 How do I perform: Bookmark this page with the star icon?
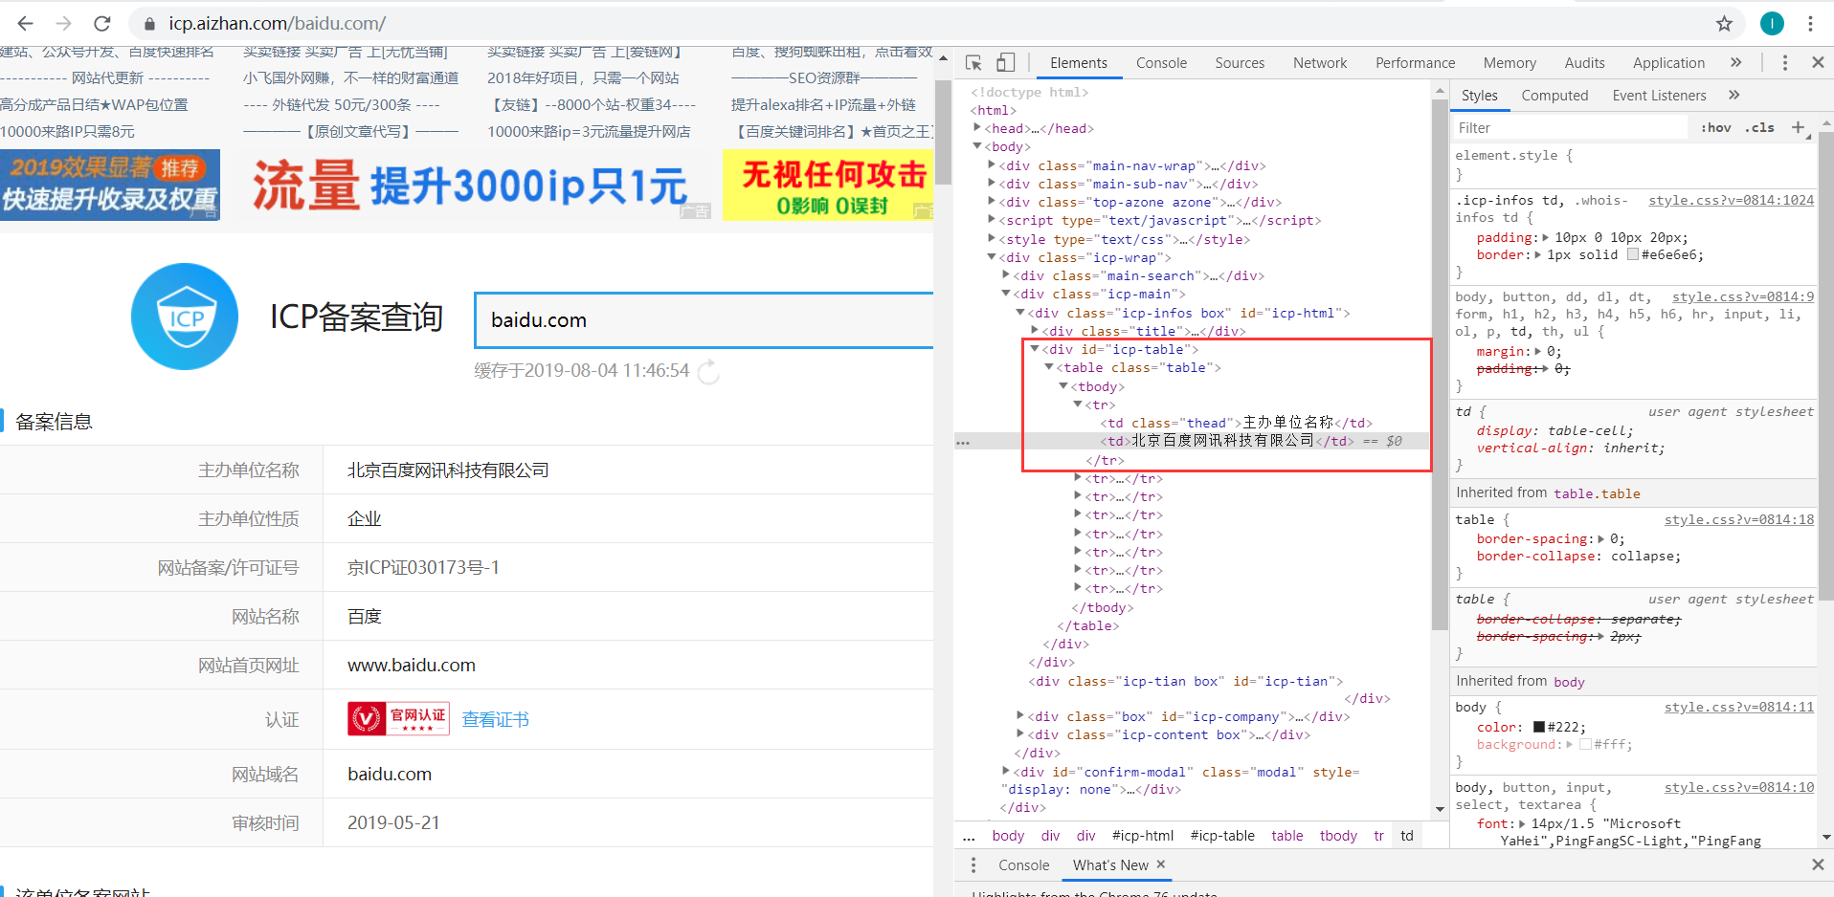pyautogui.click(x=1724, y=24)
